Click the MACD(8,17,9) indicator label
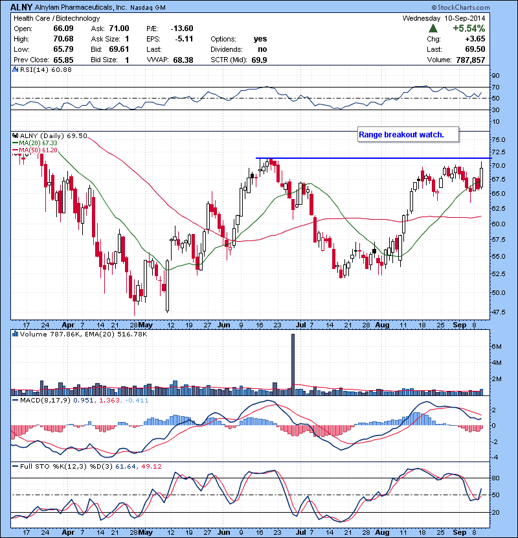 click(x=45, y=401)
